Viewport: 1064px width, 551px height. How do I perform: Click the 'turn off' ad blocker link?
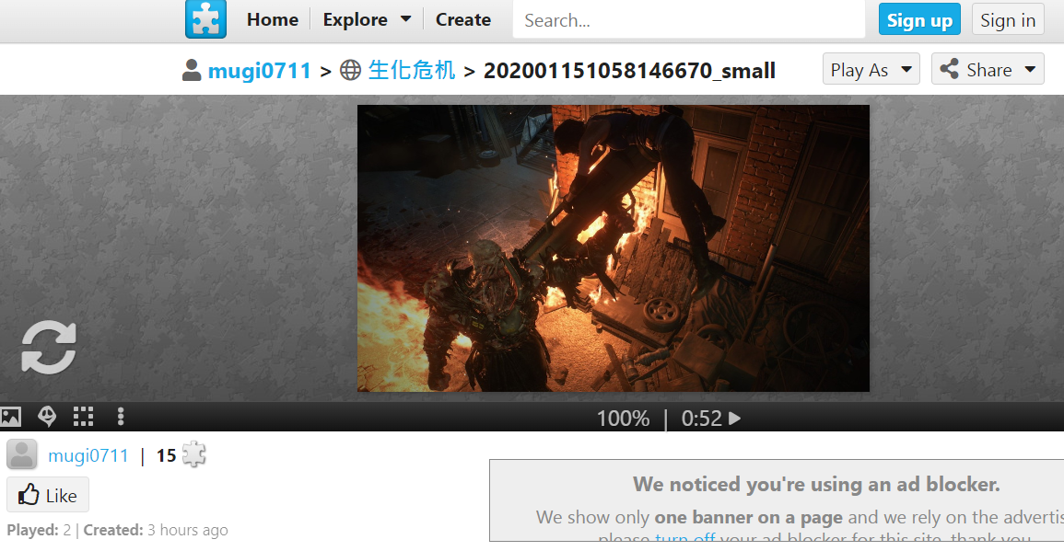click(685, 538)
